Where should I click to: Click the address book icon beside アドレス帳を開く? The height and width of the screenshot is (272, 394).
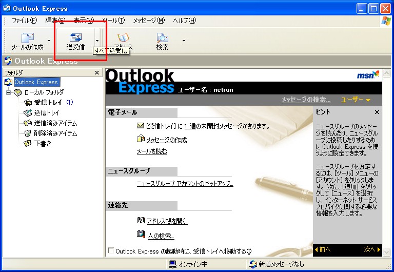[141, 220]
